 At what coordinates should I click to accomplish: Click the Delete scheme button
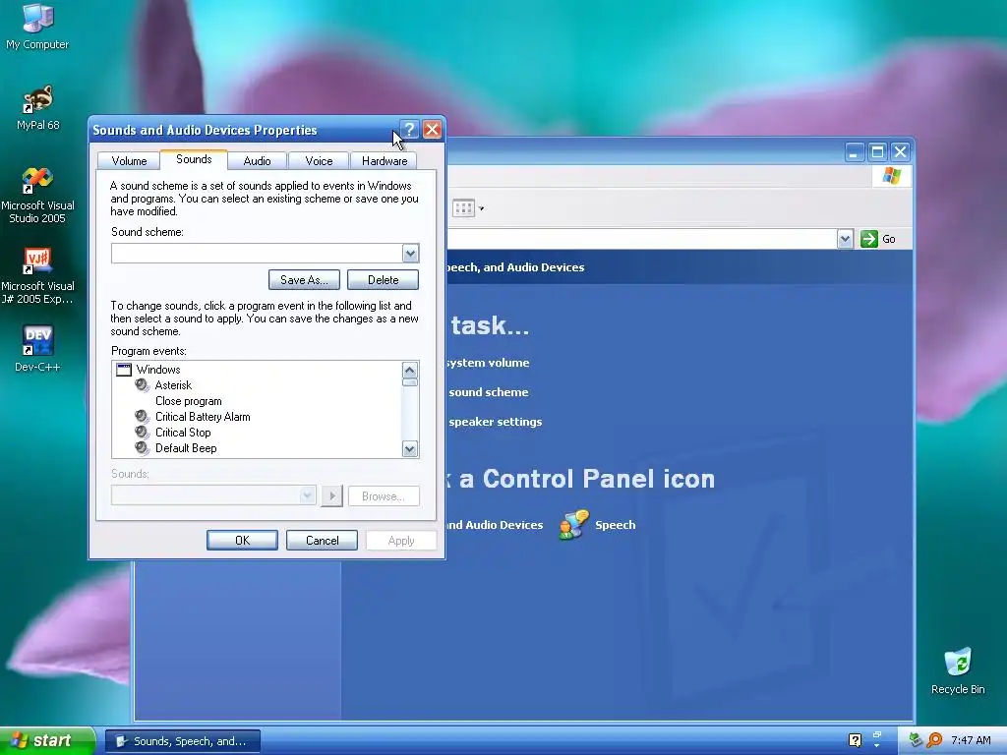point(383,280)
